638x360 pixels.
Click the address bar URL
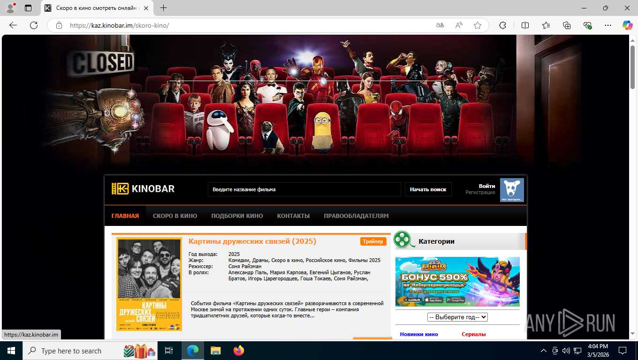(119, 25)
